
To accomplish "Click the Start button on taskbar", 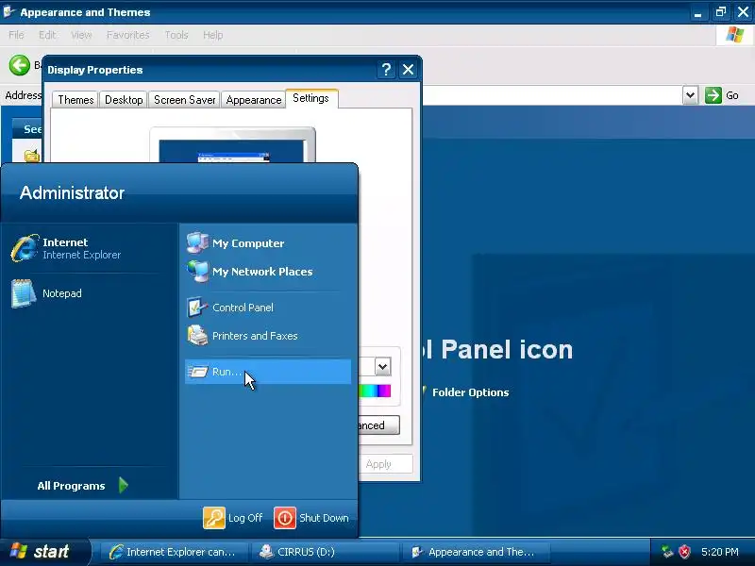I will [44, 552].
